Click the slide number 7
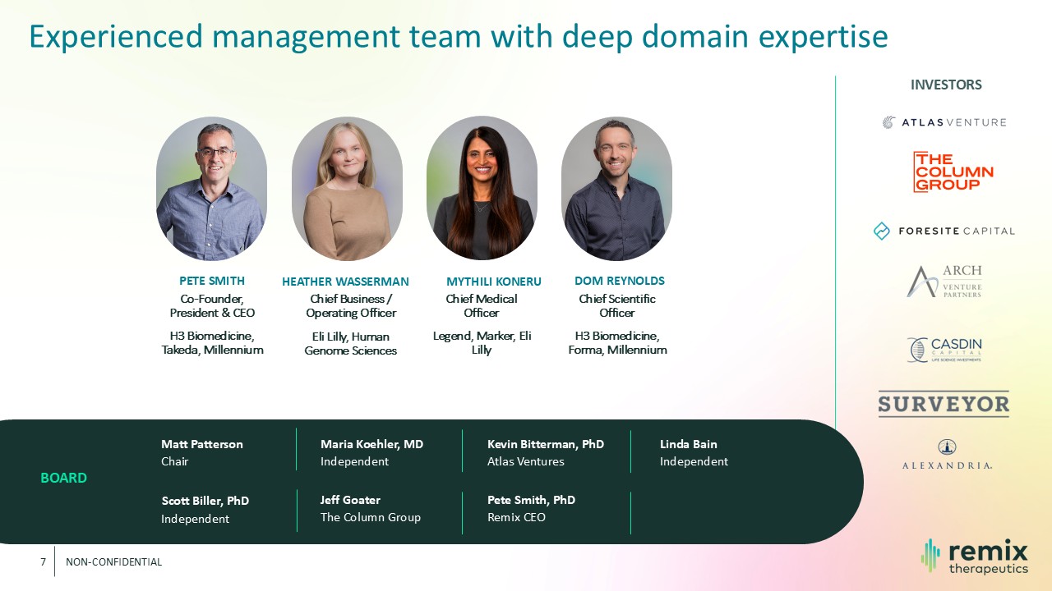The height and width of the screenshot is (591, 1052). point(43,562)
